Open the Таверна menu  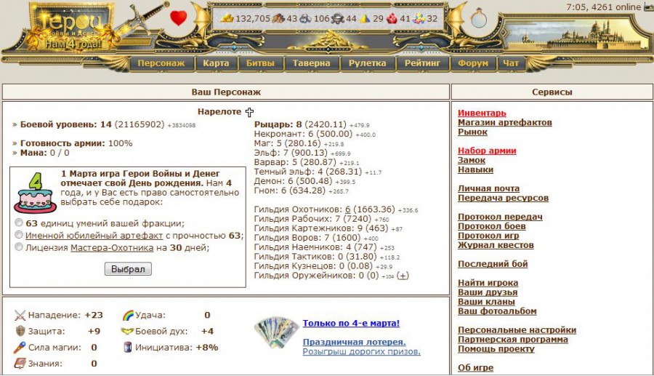point(311,63)
